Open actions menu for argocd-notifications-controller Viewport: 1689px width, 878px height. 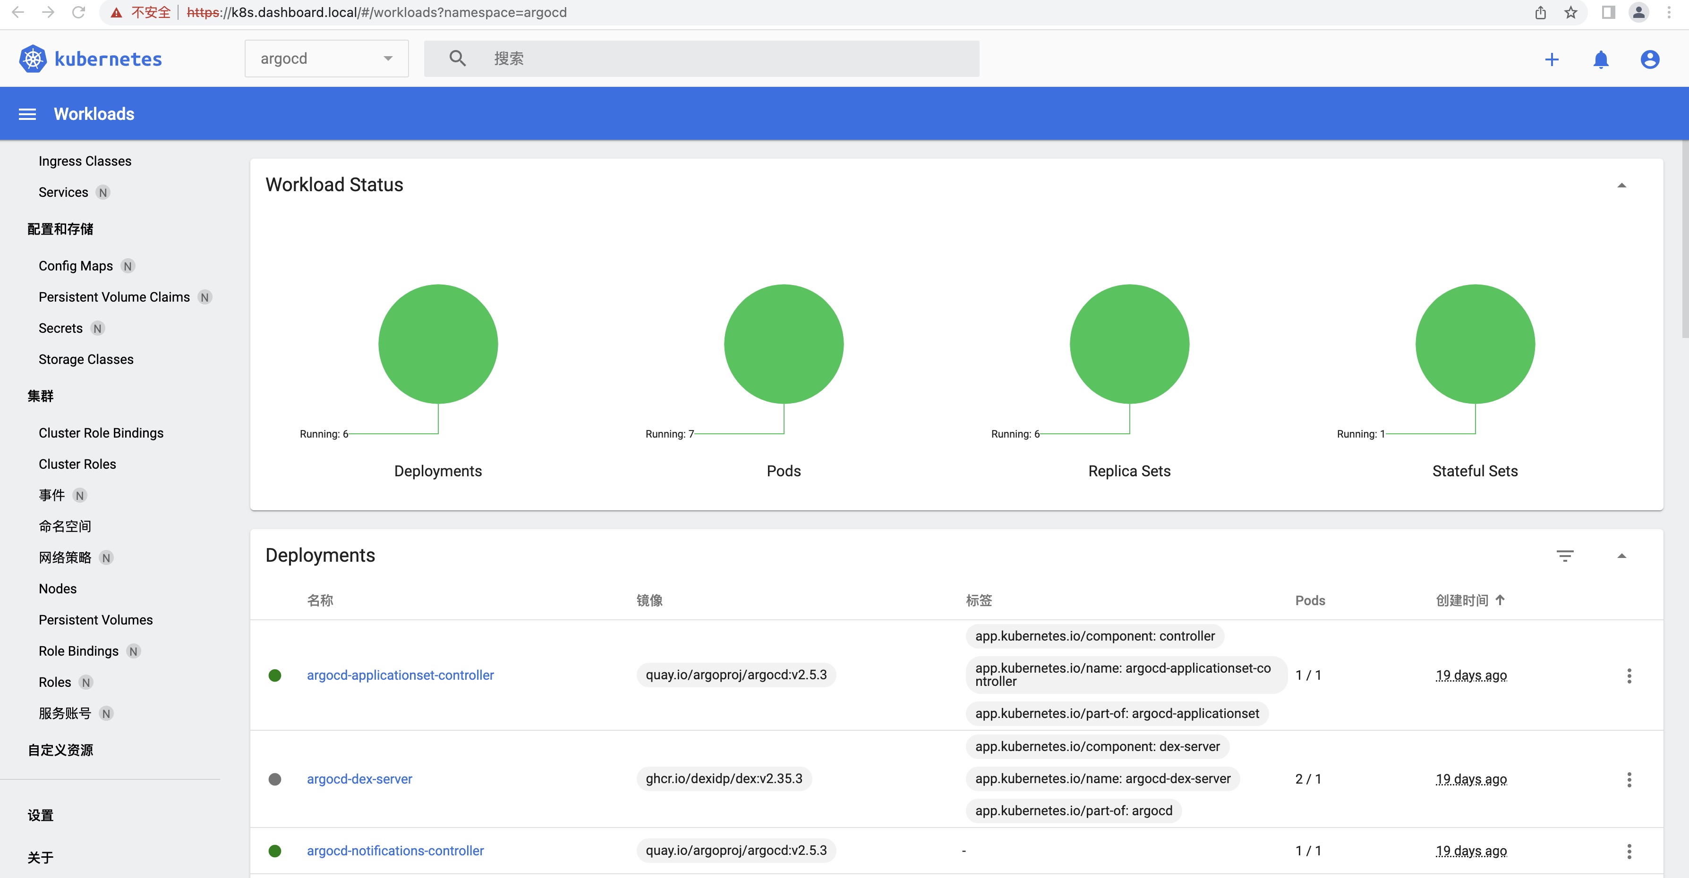[1629, 851]
